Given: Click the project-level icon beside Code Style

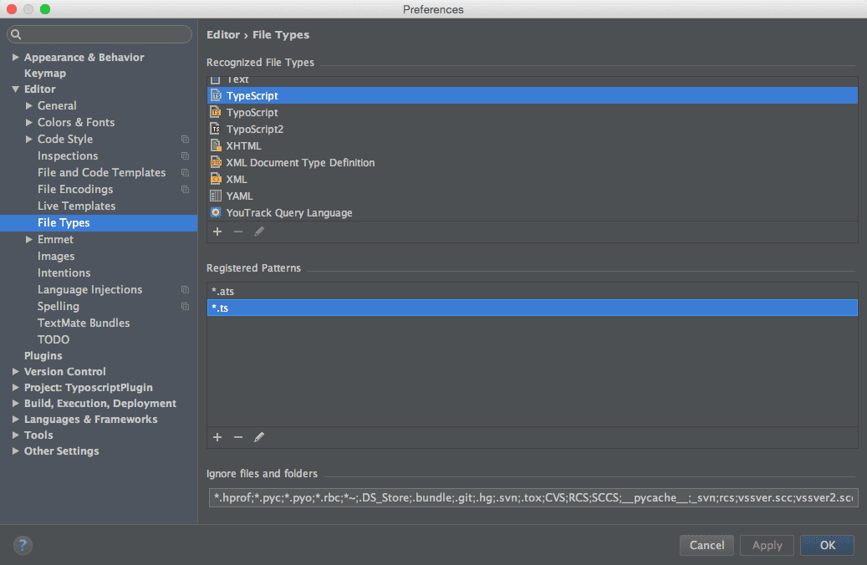Looking at the screenshot, I should tap(186, 140).
